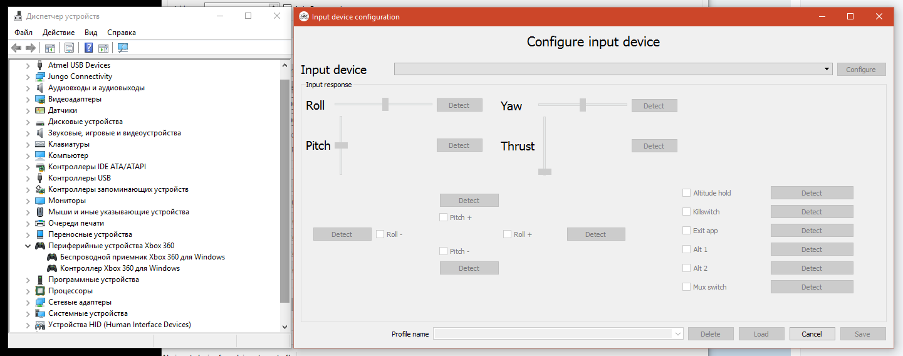Click the Show/Hide console tree icon
The image size is (903, 356).
50,48
